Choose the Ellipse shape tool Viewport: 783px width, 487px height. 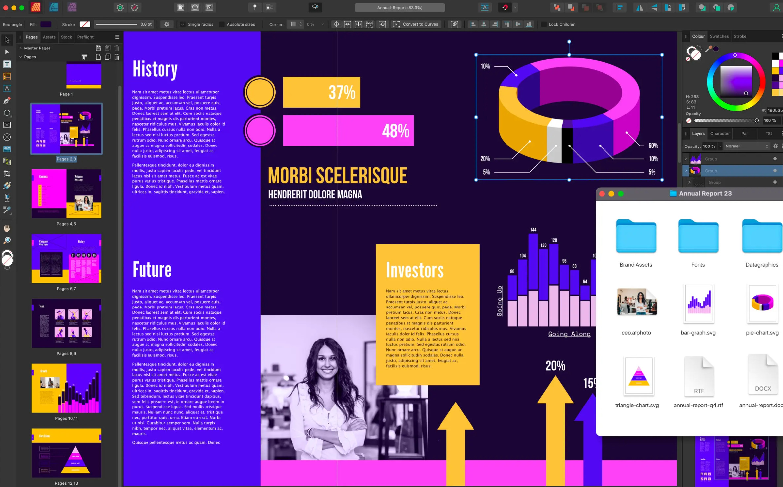coord(7,113)
